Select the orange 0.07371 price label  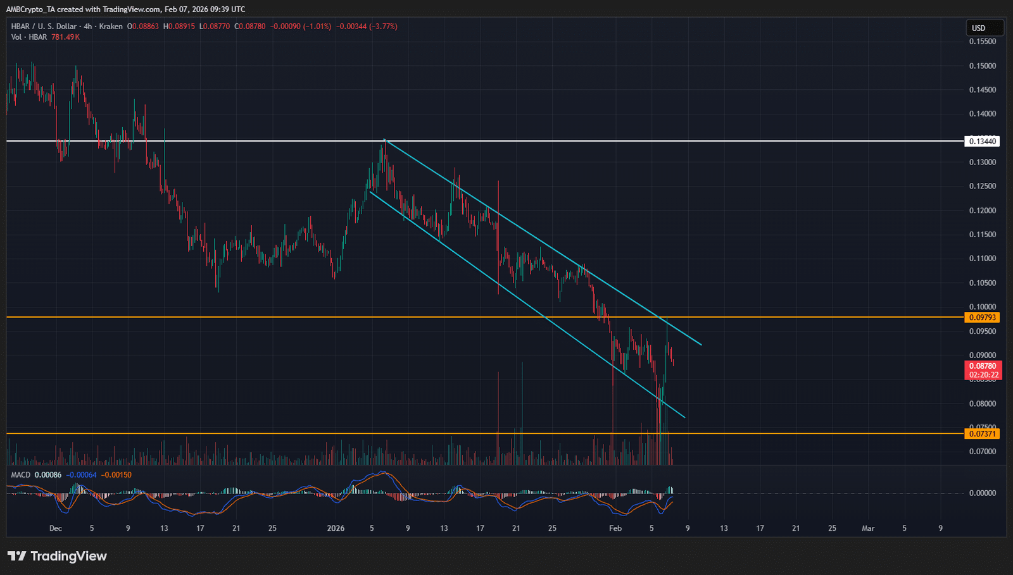point(982,433)
